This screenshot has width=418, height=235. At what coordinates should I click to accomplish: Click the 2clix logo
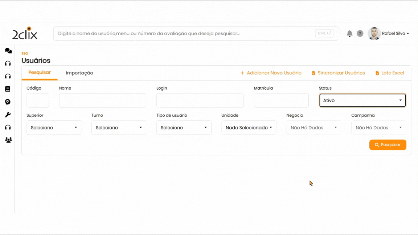pos(25,33)
